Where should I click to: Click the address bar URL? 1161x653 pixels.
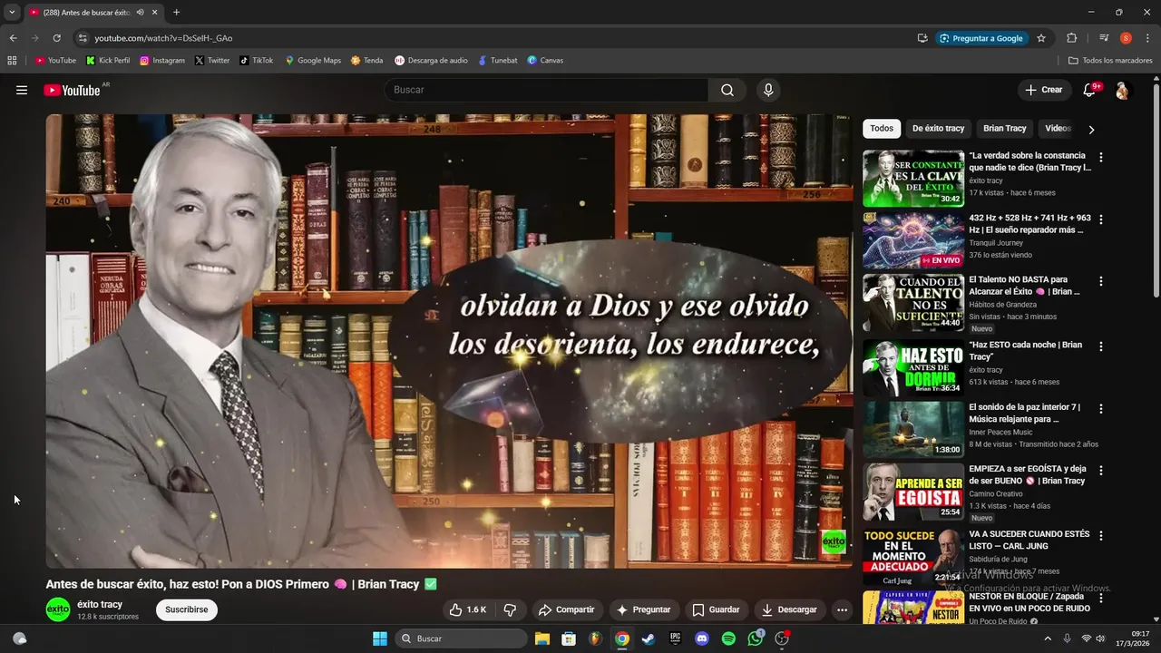pos(163,38)
